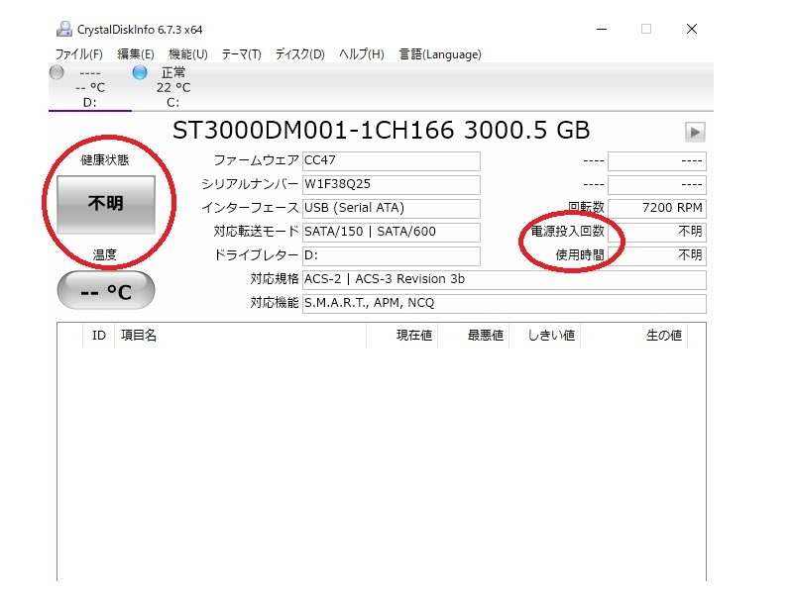The width and height of the screenshot is (793, 594).
Task: Click the serial number field W1F38Q25
Action: pyautogui.click(x=392, y=185)
